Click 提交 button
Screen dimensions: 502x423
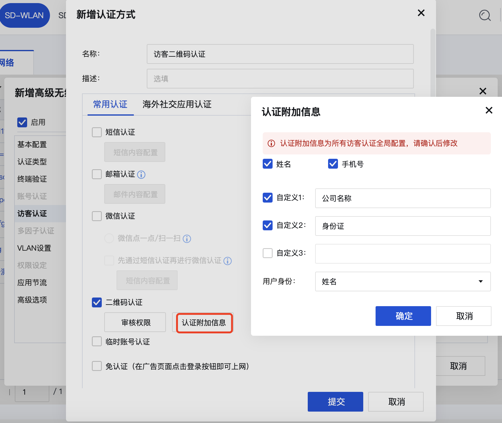pos(335,402)
